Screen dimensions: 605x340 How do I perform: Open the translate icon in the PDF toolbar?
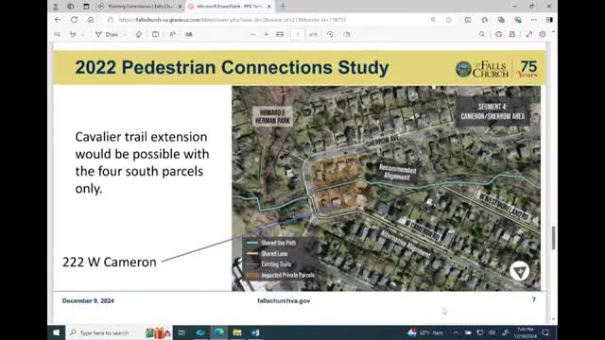point(189,34)
